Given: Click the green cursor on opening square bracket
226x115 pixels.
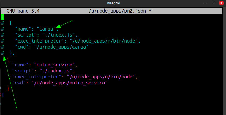Looking at the screenshot, I should point(2,17).
